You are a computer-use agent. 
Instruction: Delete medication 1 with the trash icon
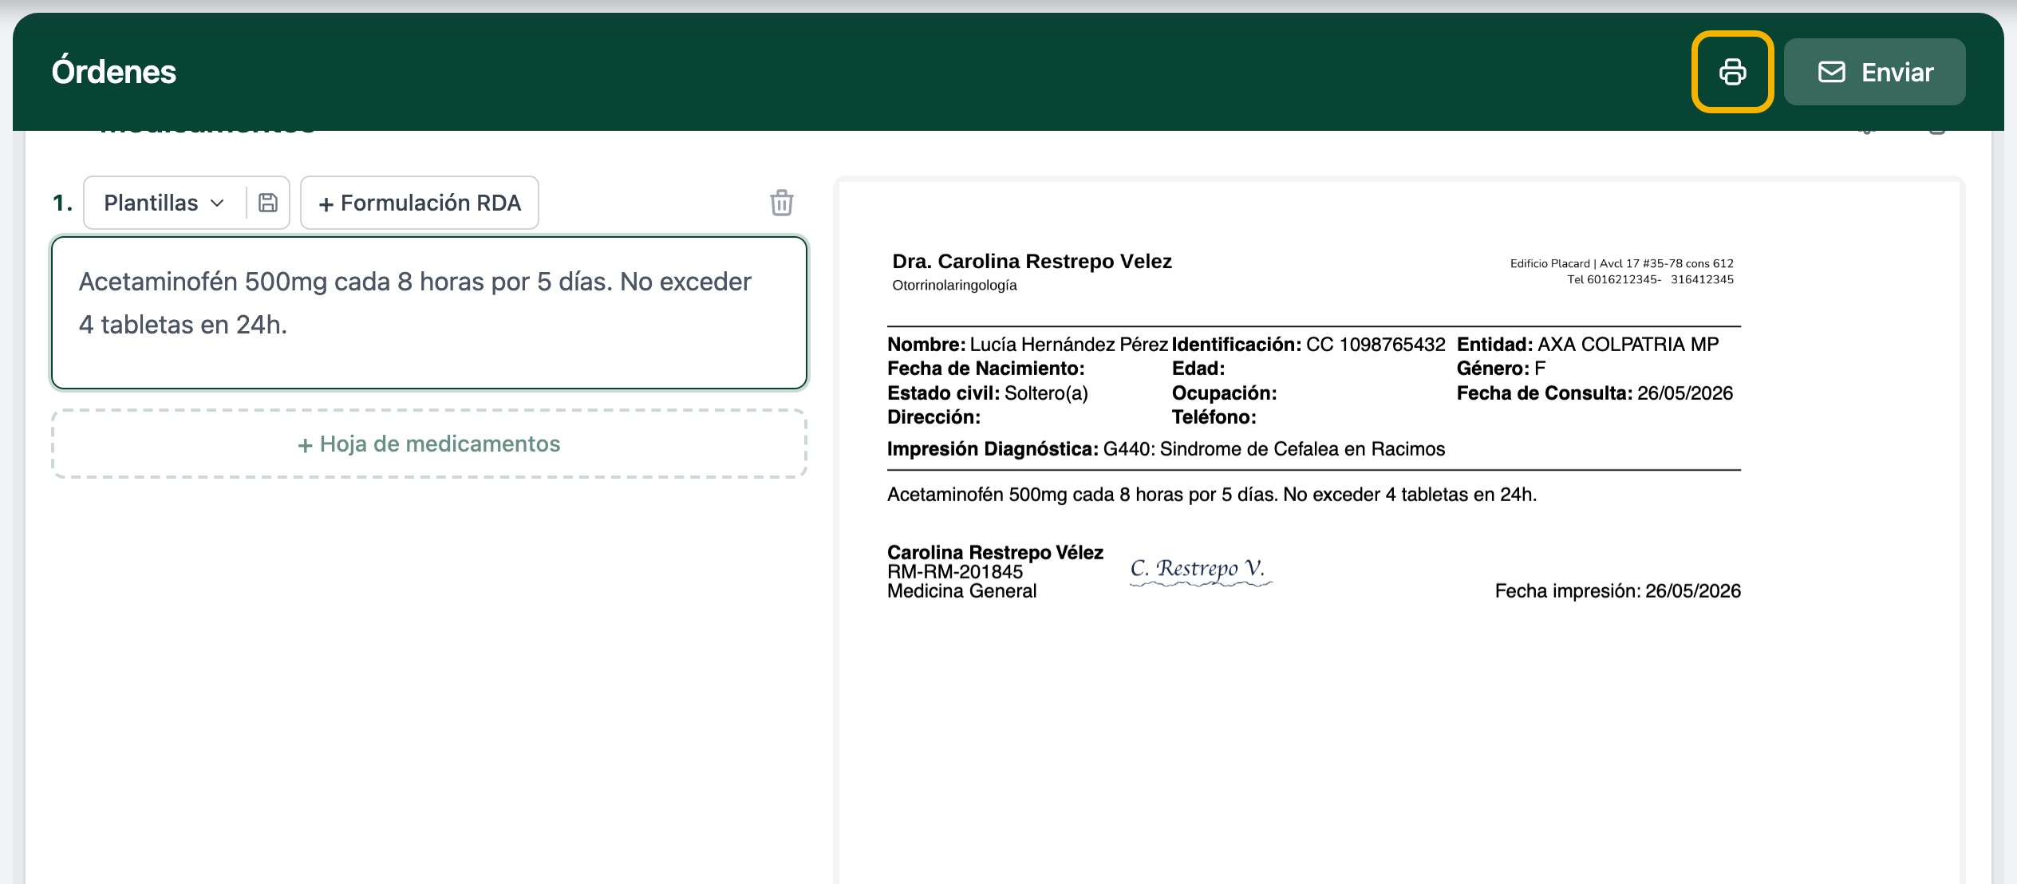(x=782, y=203)
